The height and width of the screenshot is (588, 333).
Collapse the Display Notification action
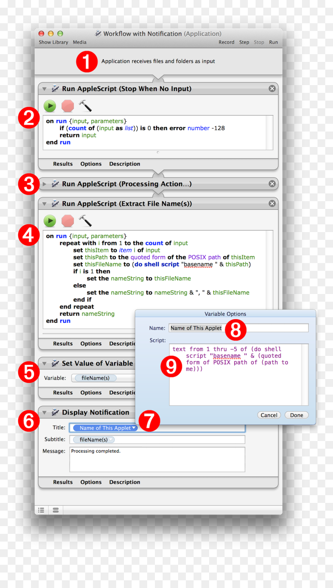(45, 413)
